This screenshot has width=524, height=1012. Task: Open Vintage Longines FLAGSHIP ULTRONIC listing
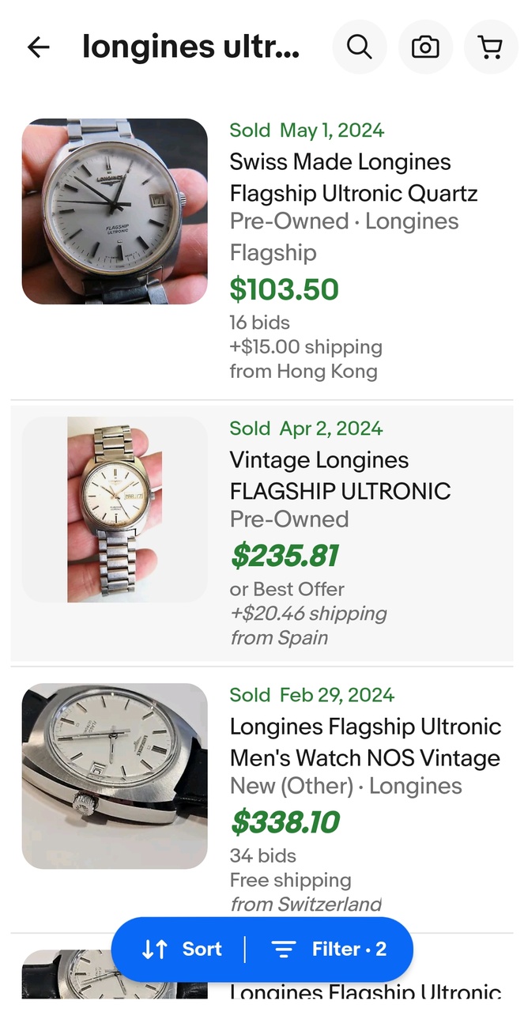[x=340, y=475]
